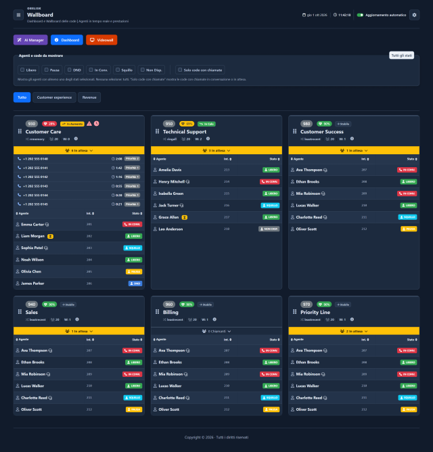This screenshot has width=433, height=452.
Task: Grab the Billing queue drag handle
Action: coord(157,312)
